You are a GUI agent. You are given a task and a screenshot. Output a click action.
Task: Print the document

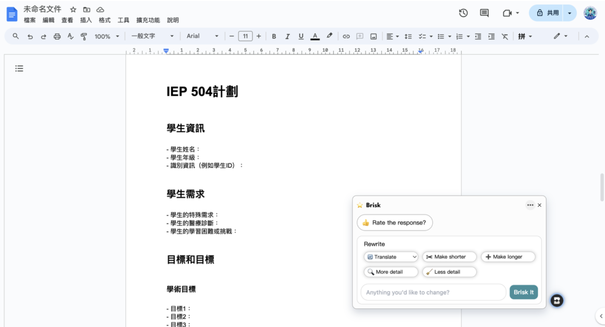[57, 36]
